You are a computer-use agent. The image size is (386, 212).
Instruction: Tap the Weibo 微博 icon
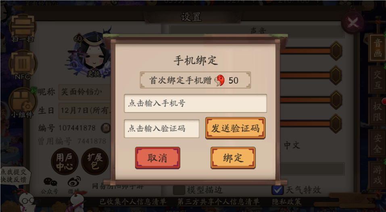coord(74,185)
